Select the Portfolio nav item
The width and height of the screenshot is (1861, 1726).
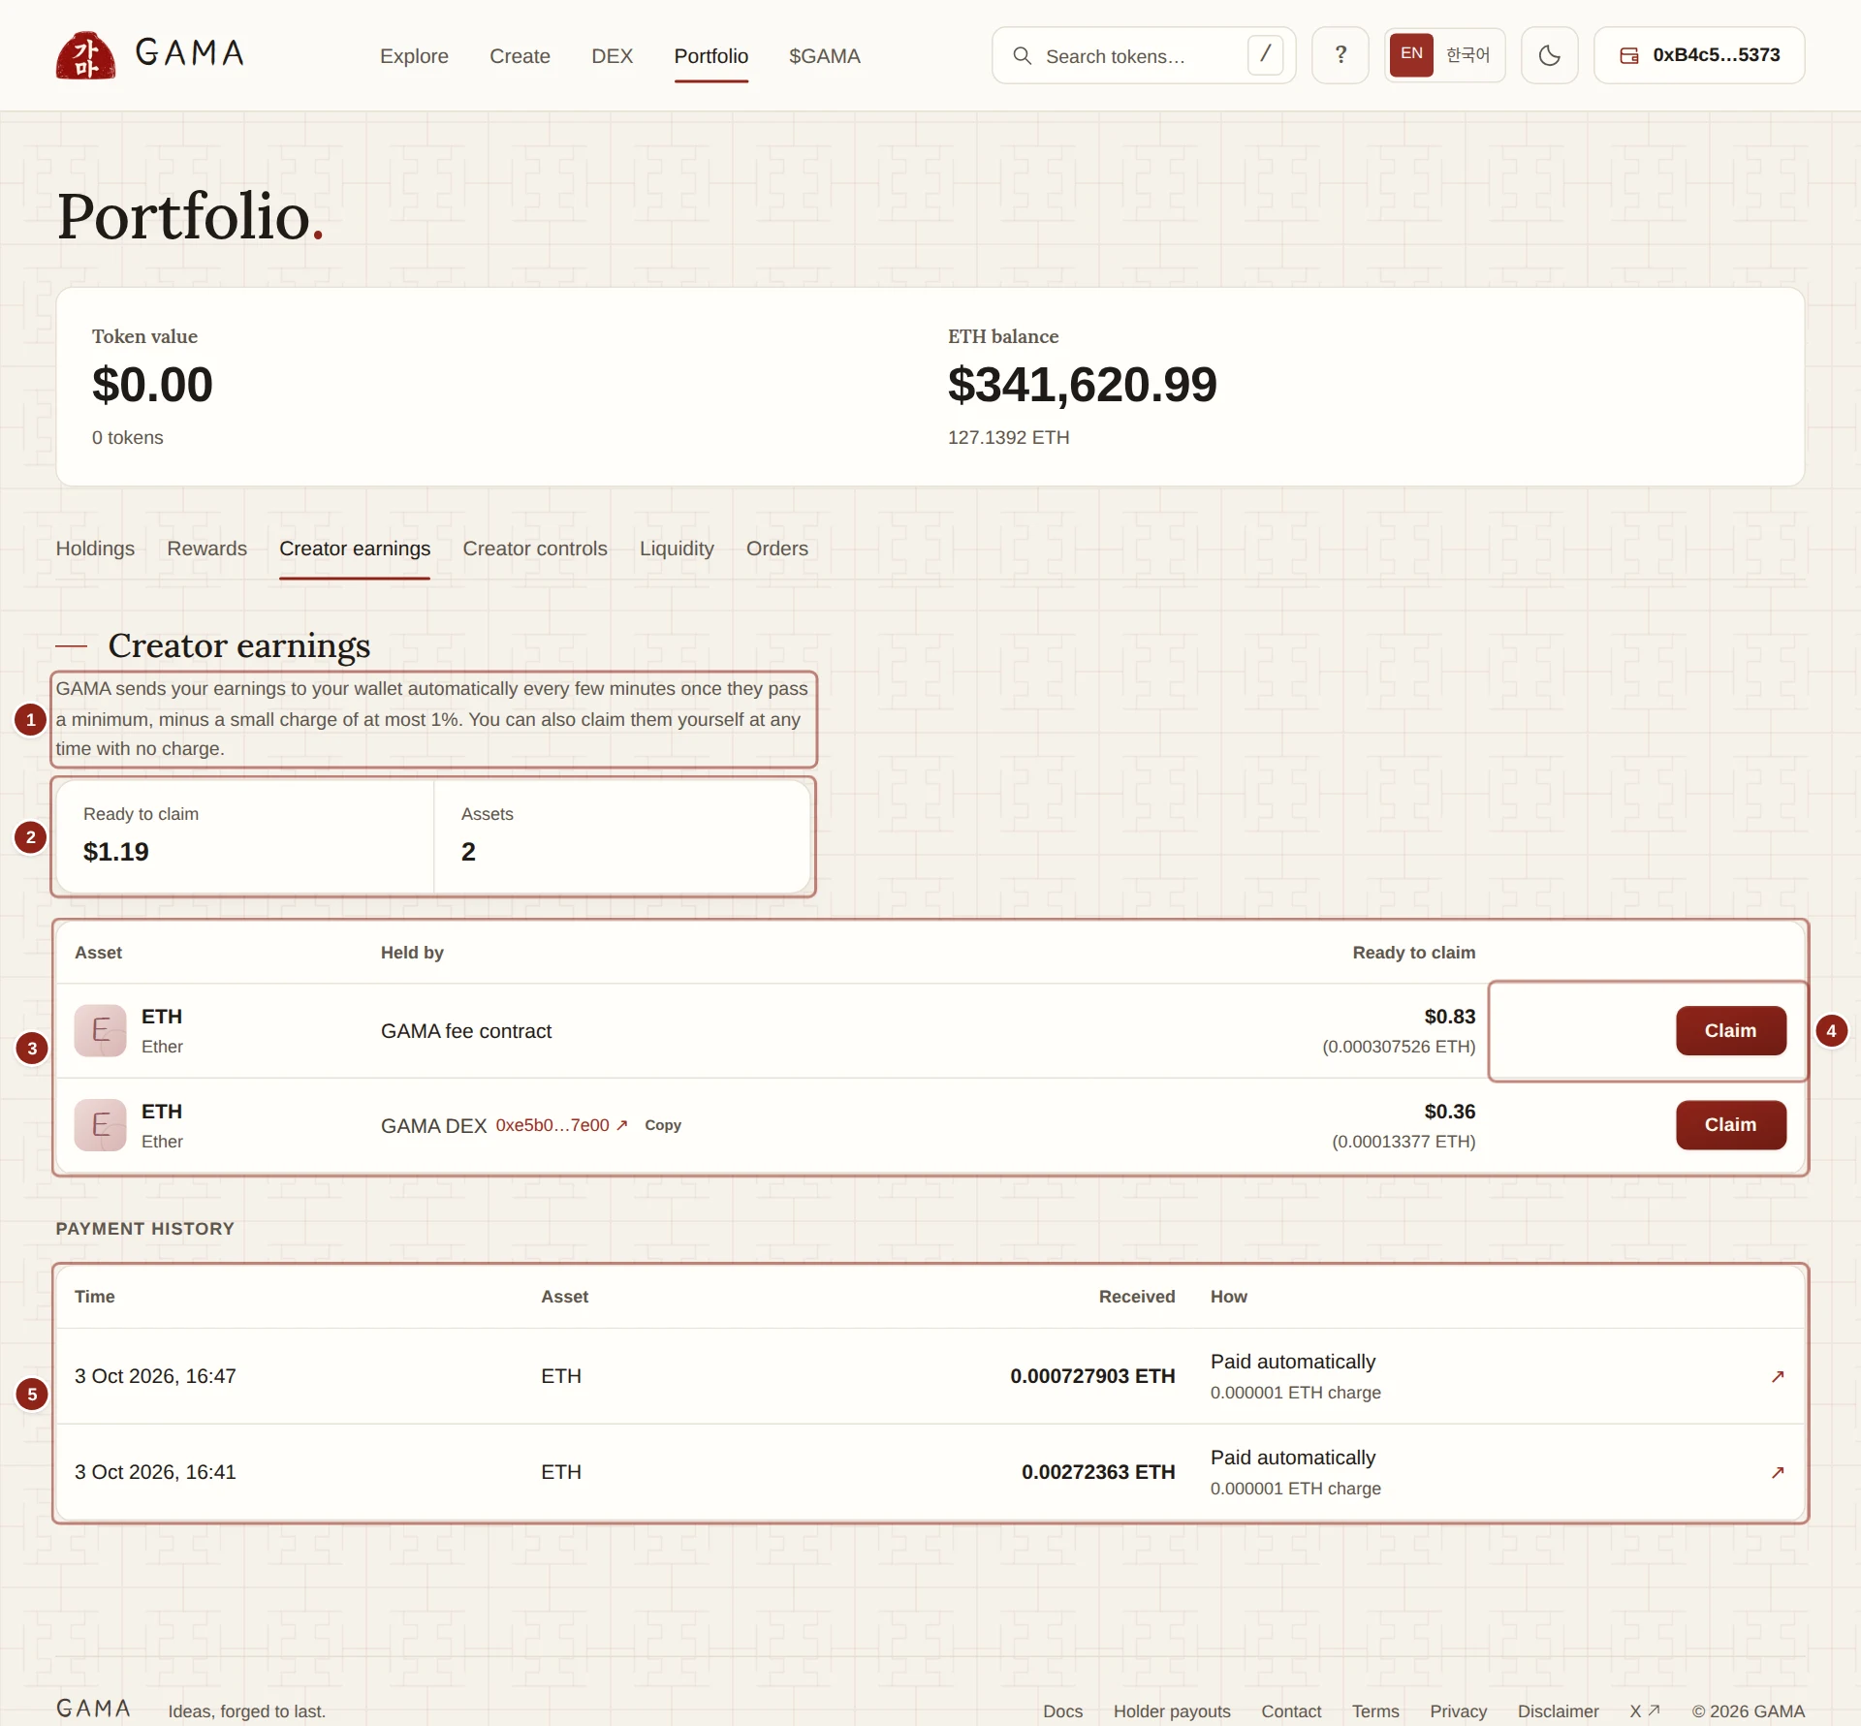coord(710,56)
